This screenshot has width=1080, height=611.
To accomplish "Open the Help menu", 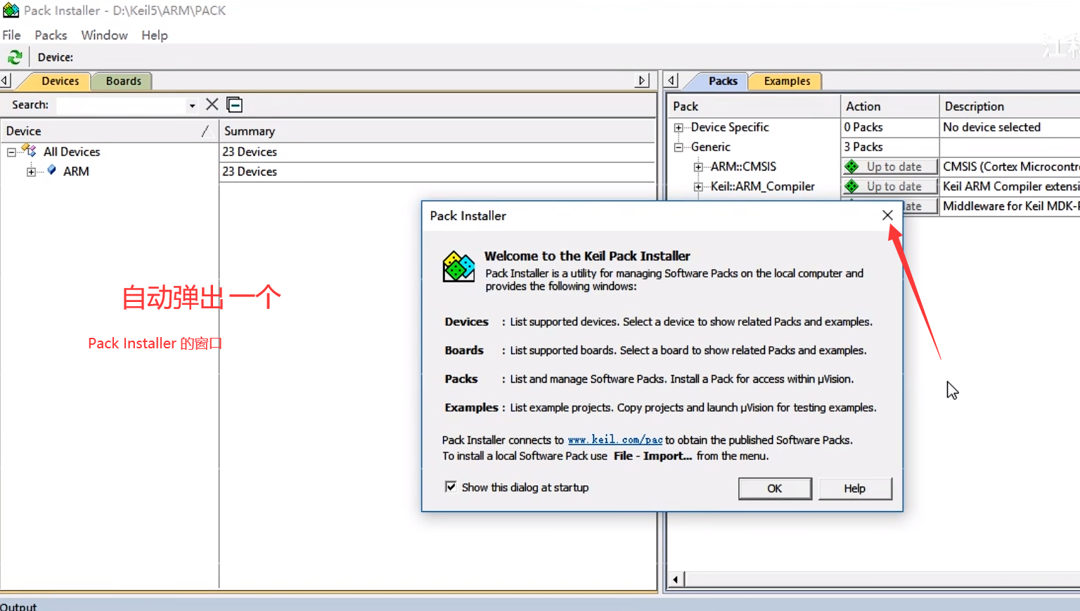I will coord(154,35).
